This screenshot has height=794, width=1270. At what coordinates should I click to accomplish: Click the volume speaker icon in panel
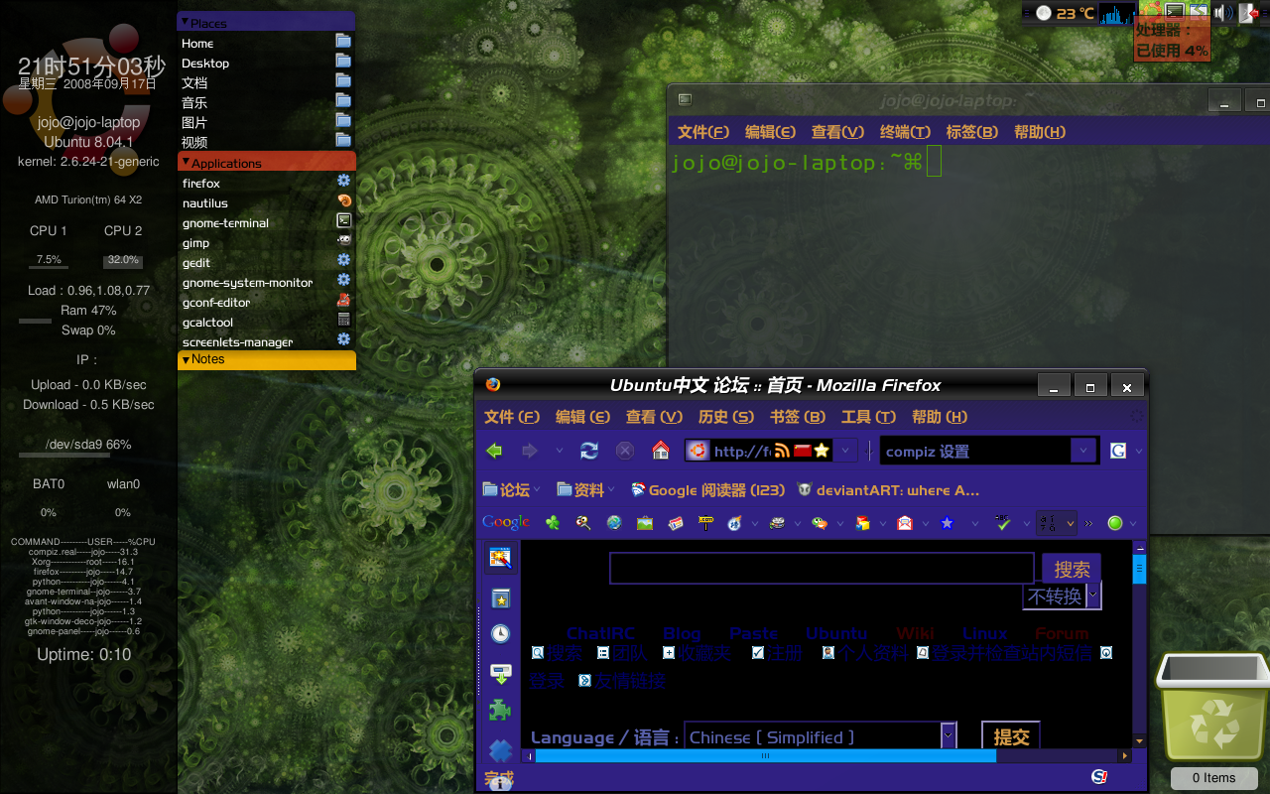tap(1222, 13)
